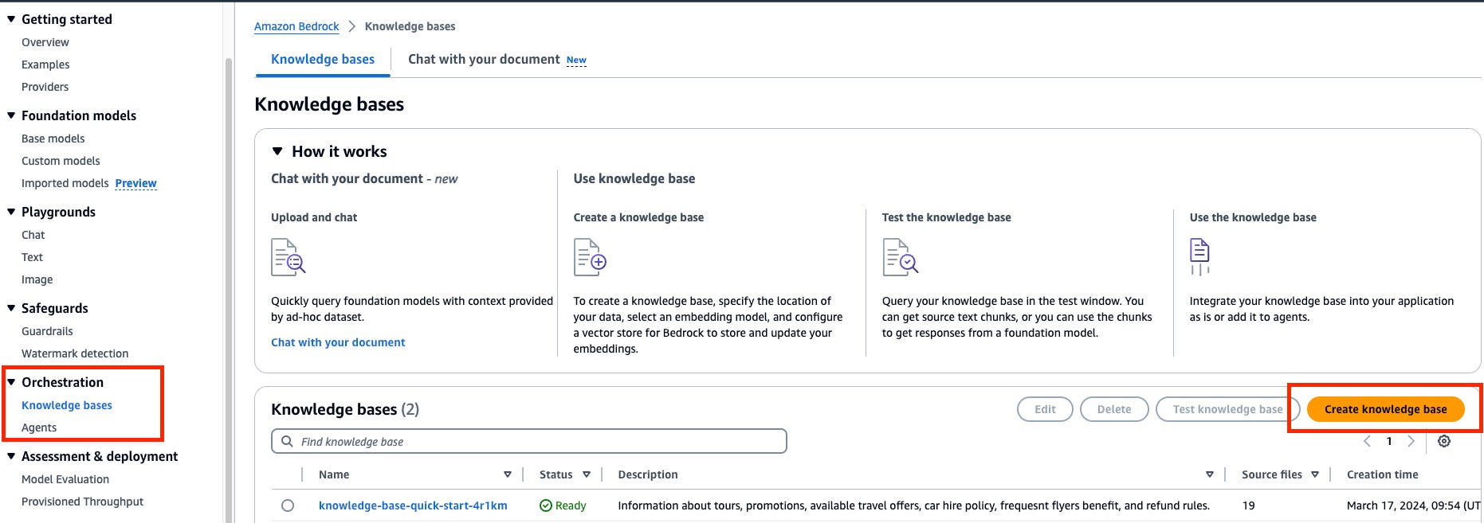Collapse the Foundation models section
The width and height of the screenshot is (1484, 523).
pyautogui.click(x=11, y=115)
